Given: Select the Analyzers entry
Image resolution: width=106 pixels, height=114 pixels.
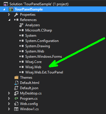Looking at the screenshot, I should click(x=33, y=25).
